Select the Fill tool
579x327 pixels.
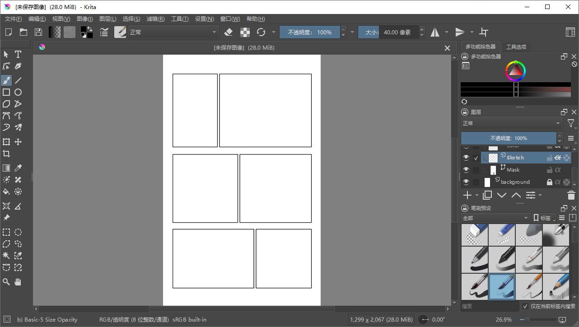tap(6, 191)
